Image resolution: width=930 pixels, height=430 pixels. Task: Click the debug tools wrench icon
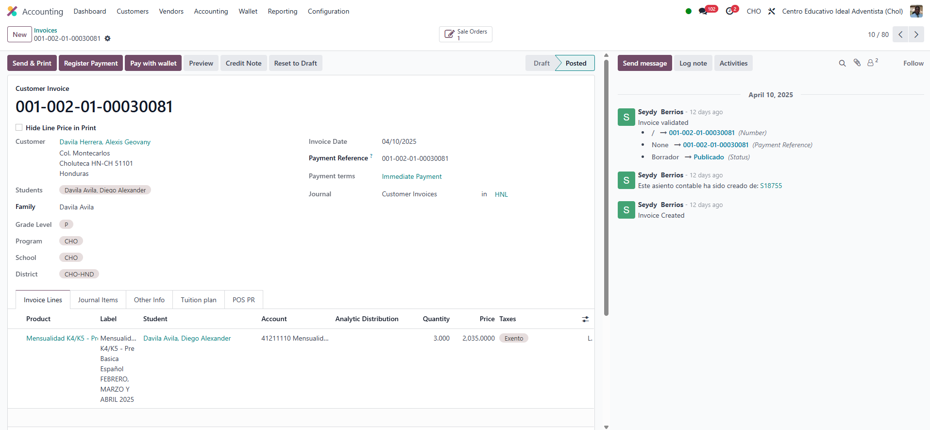point(772,11)
